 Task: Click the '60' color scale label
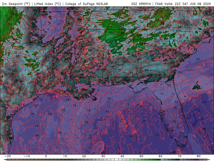(x=160, y=156)
